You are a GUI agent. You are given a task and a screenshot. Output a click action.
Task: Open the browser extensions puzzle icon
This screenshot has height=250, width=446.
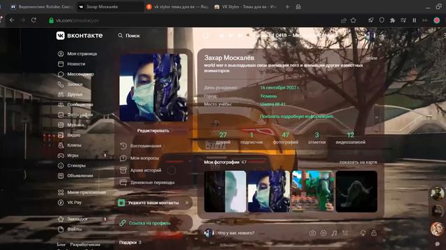pos(392,20)
